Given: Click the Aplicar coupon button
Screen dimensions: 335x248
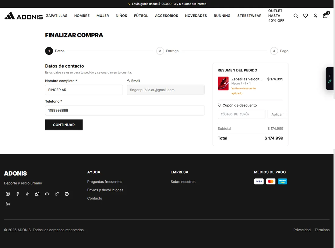Looking at the screenshot, I should click(277, 114).
